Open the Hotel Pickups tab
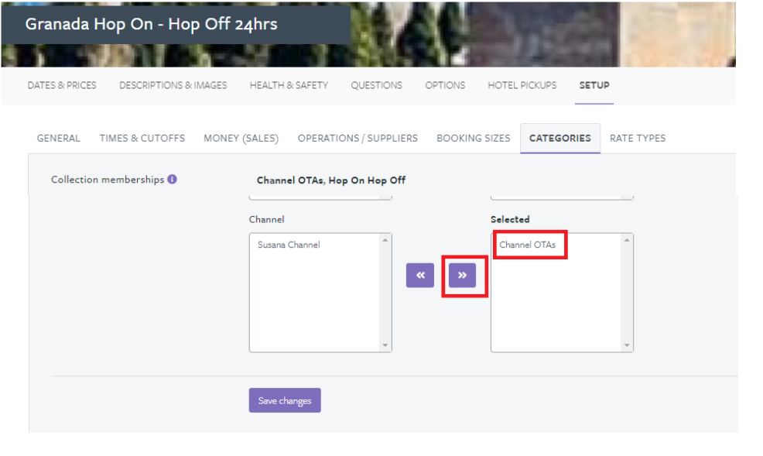The width and height of the screenshot is (763, 456). 522,85
